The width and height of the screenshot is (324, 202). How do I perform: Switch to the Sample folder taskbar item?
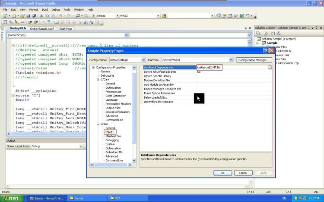pyautogui.click(x=87, y=198)
